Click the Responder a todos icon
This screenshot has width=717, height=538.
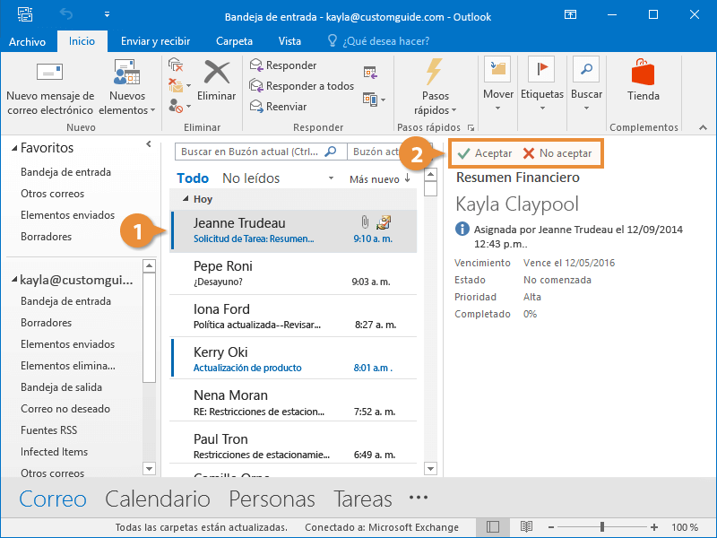pos(256,85)
